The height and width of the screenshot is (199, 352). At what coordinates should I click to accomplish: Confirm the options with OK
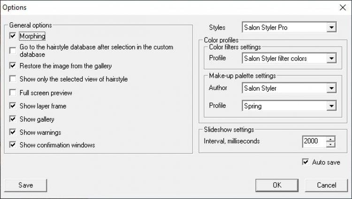(277, 185)
